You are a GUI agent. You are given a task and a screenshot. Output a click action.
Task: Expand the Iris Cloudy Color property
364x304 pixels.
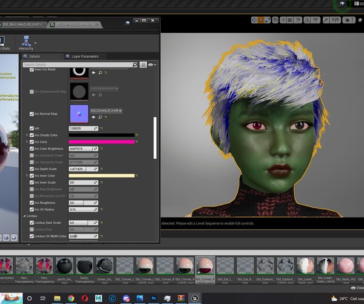pos(27,135)
